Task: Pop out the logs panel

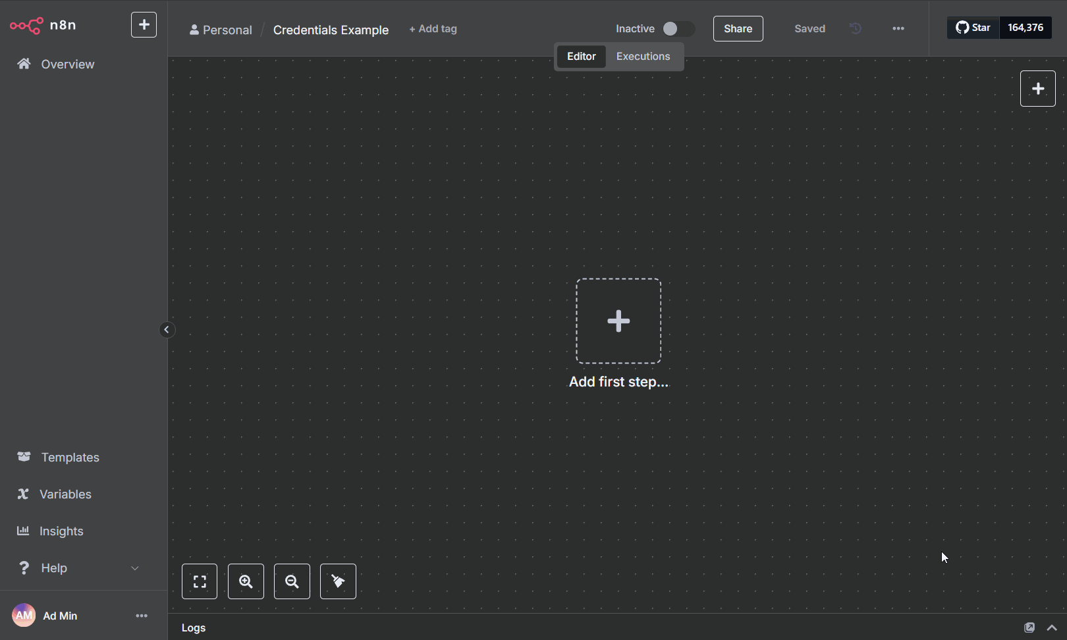Action: click(x=1029, y=627)
